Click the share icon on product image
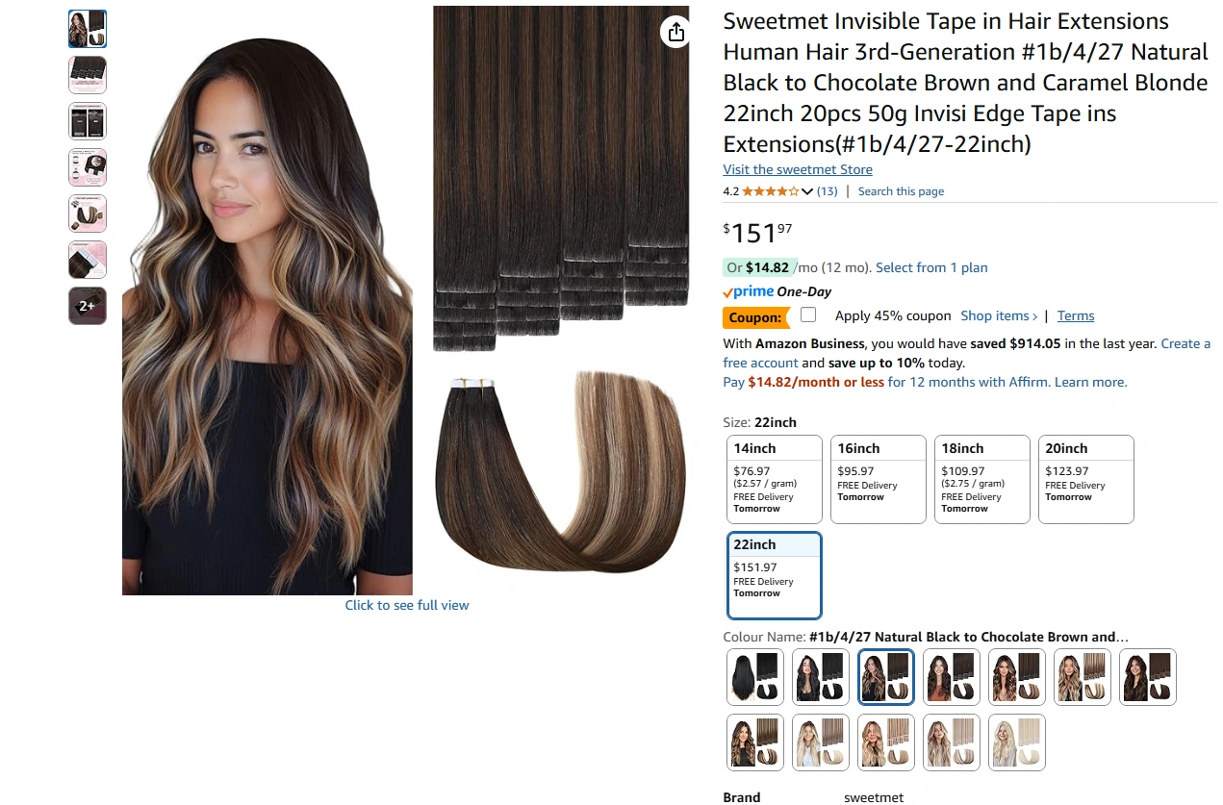The width and height of the screenshot is (1223, 805). 675,32
